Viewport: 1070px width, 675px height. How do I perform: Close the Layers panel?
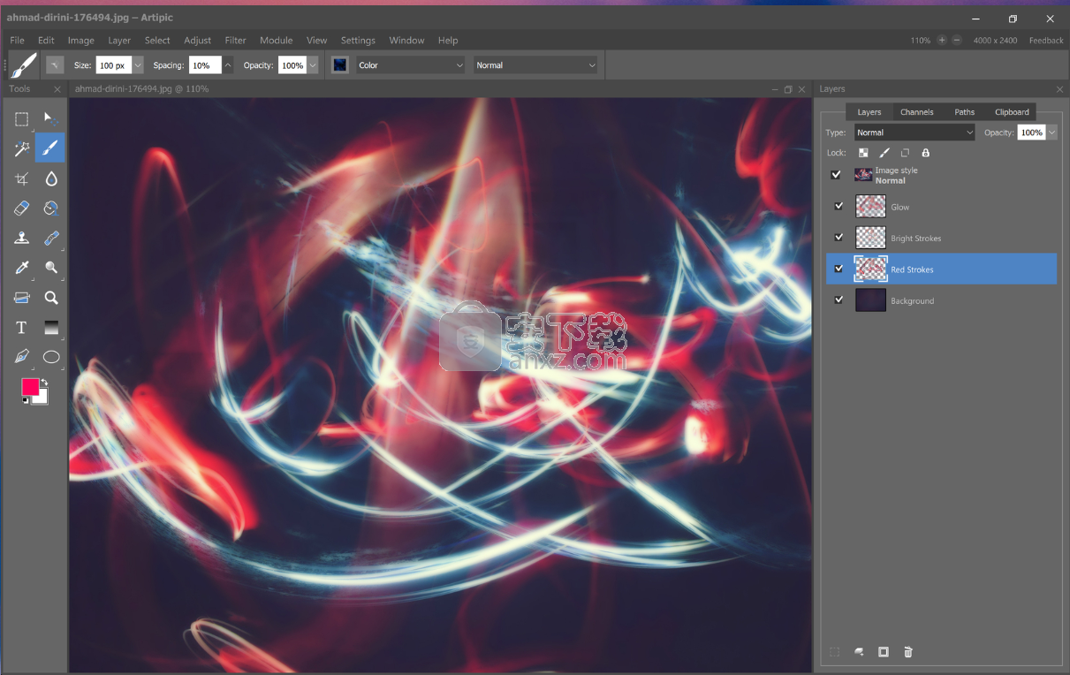(1060, 89)
